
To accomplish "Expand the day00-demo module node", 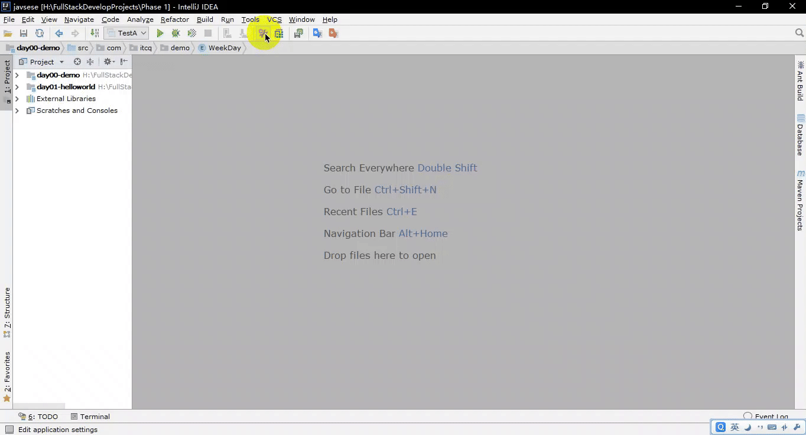I will (x=17, y=75).
